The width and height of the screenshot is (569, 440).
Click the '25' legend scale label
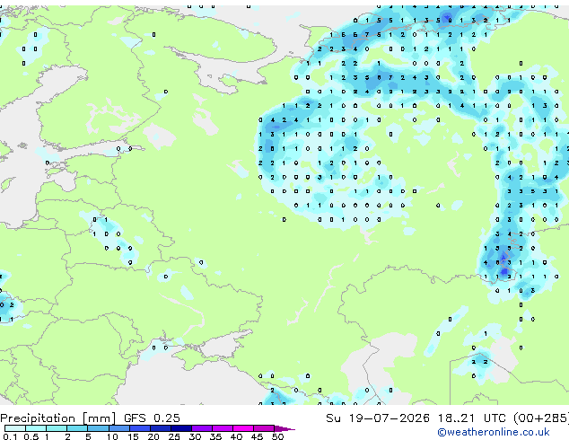tap(174, 436)
